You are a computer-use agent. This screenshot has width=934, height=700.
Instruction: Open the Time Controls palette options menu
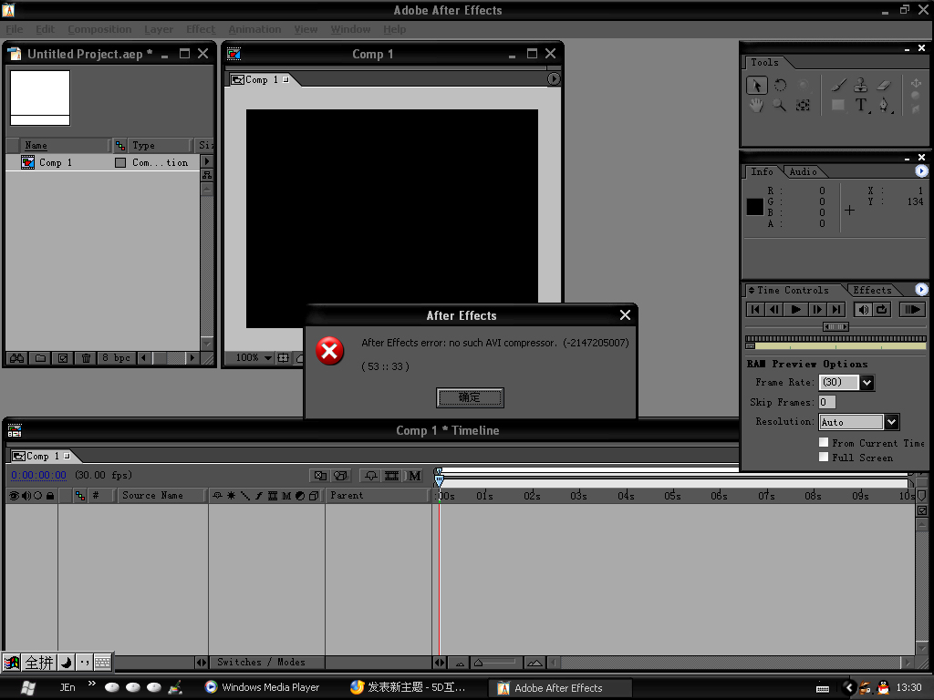(921, 289)
